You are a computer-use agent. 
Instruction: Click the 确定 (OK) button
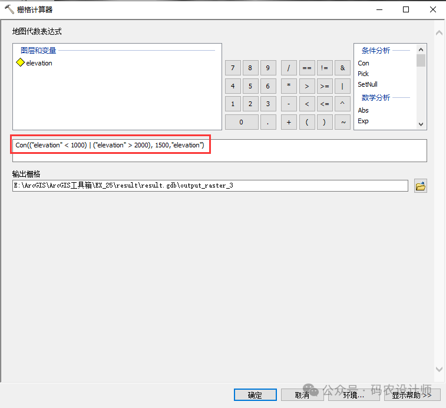tap(255, 395)
